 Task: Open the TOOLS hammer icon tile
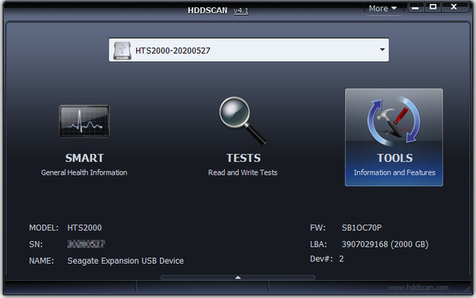point(393,137)
